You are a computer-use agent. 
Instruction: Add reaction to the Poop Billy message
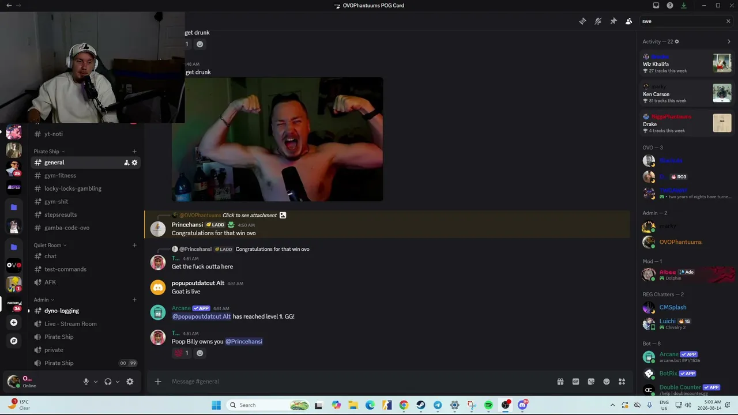coord(200,353)
